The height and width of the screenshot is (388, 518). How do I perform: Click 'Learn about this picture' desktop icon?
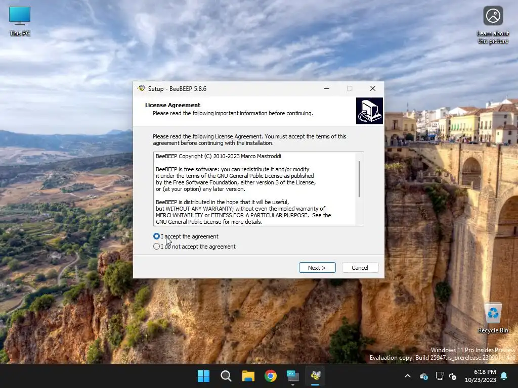pos(493,25)
